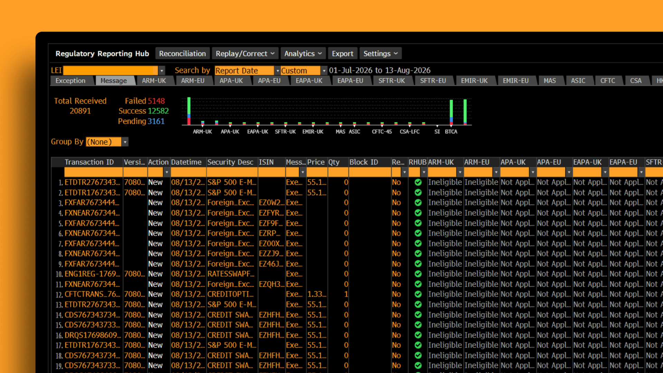Expand the APA-EU column filter dropdown
The width and height of the screenshot is (663, 373).
[x=569, y=172]
